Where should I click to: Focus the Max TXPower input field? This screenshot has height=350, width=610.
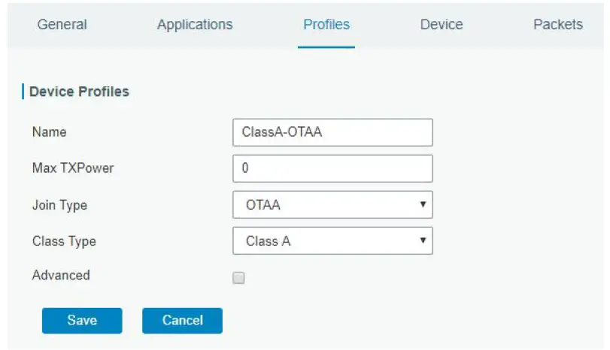point(332,168)
